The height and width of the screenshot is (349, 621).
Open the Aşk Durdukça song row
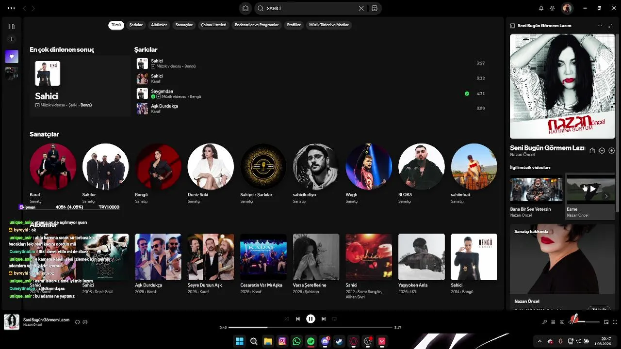pos(310,109)
